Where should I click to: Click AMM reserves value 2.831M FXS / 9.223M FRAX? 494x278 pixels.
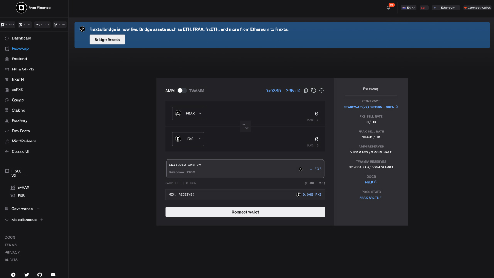[x=371, y=152]
